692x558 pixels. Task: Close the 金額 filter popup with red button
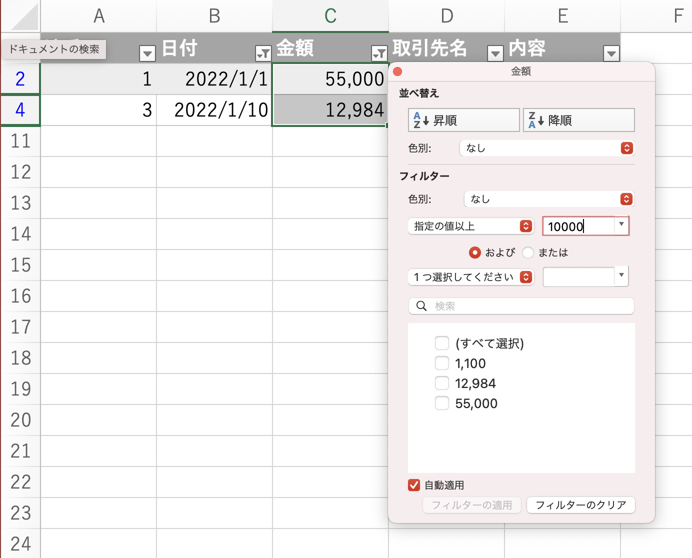[x=398, y=71]
